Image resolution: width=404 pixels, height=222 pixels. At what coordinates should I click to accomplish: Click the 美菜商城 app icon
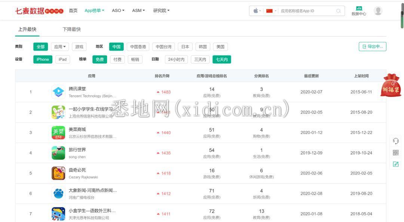pos(58,133)
